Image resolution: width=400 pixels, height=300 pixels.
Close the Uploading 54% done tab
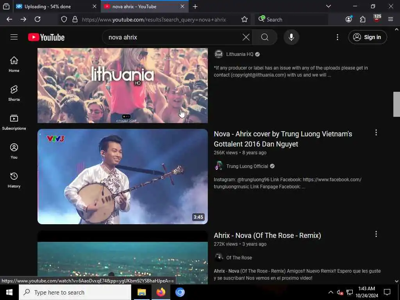point(95,6)
